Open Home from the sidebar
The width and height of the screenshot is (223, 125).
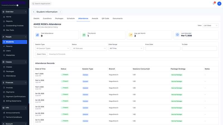[x=9, y=17]
